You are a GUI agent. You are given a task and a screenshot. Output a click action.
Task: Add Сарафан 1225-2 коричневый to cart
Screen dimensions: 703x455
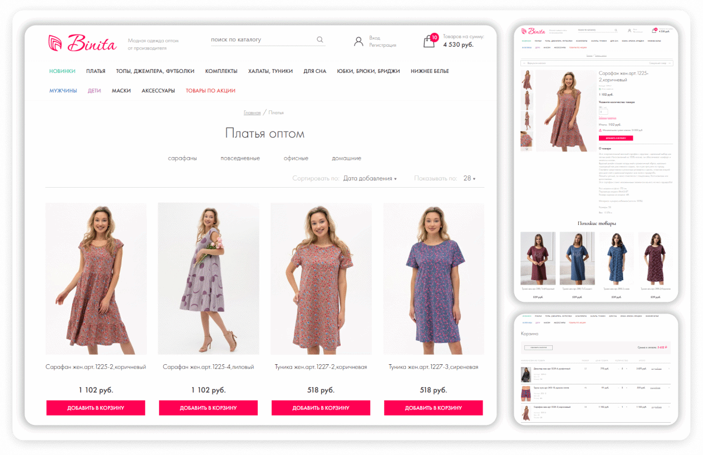96,408
